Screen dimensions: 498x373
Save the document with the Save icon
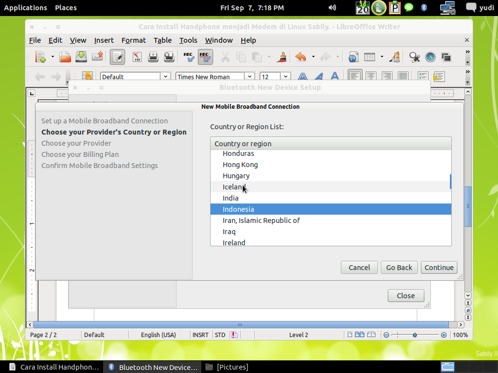click(x=81, y=57)
